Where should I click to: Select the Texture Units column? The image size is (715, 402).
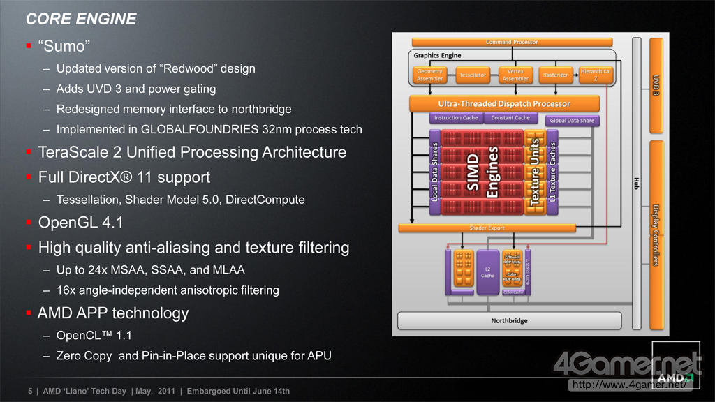click(x=535, y=172)
